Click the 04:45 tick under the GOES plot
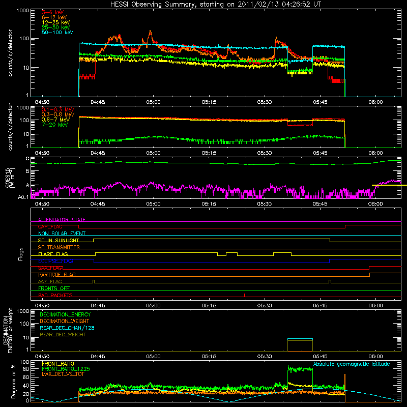Image resolution: width=407 pixels, height=407 pixels. (98, 204)
